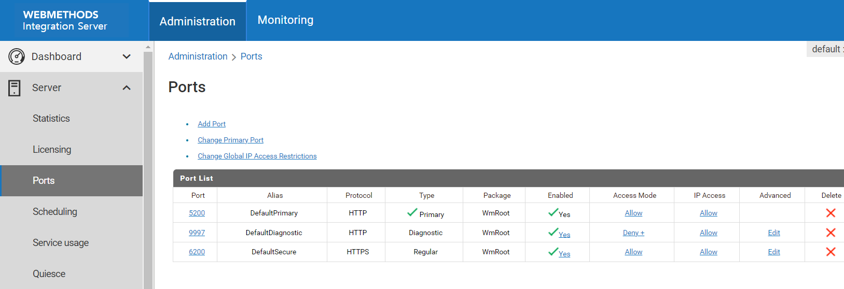
Task: Delete port 5200 with red X
Action: click(x=831, y=213)
